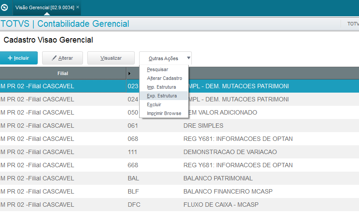Screen dimensions: 359x212
Task: Click the Alterar button
Action: click(x=62, y=58)
